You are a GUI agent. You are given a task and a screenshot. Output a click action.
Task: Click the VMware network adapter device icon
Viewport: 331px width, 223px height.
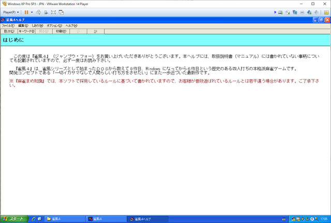[295, 12]
